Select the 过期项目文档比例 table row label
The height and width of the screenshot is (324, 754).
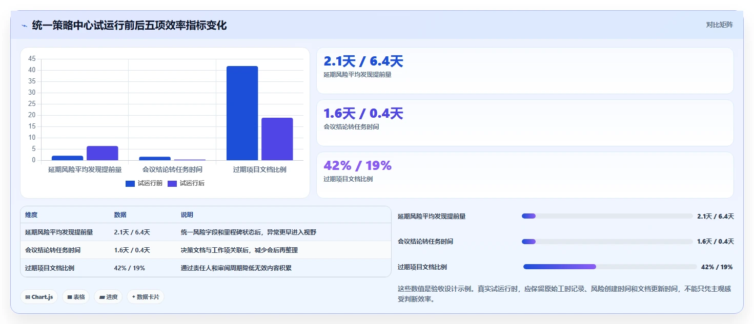pos(50,268)
